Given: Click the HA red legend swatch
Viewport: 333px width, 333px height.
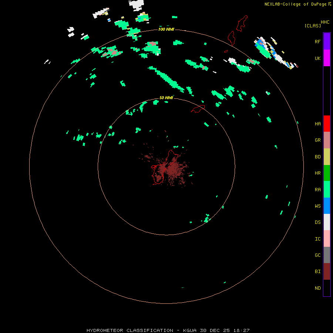Looking at the screenshot, I should 327,124.
